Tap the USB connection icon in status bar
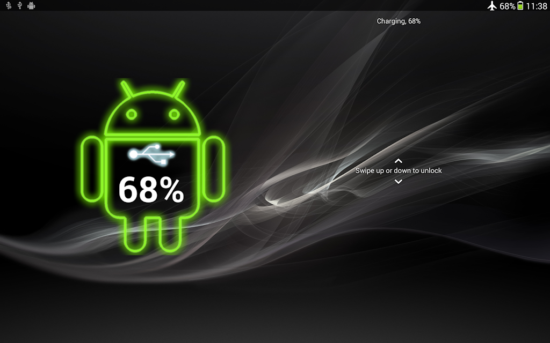Screen dimensions: 550x343 (20, 5)
